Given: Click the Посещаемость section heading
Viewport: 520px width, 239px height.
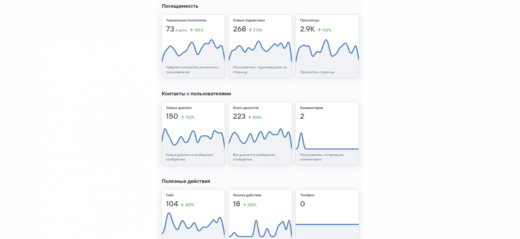Looking at the screenshot, I should point(180,6).
